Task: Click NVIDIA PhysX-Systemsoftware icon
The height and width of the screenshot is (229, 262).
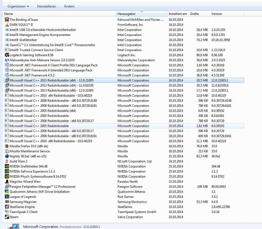Action: tap(7, 176)
